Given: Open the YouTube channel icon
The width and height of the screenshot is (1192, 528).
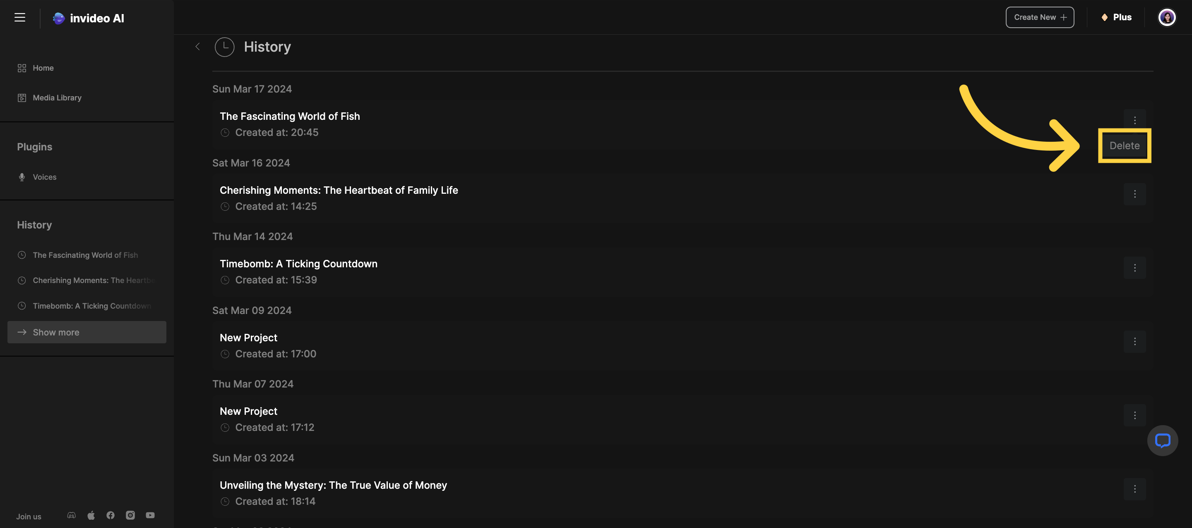Looking at the screenshot, I should point(150,515).
